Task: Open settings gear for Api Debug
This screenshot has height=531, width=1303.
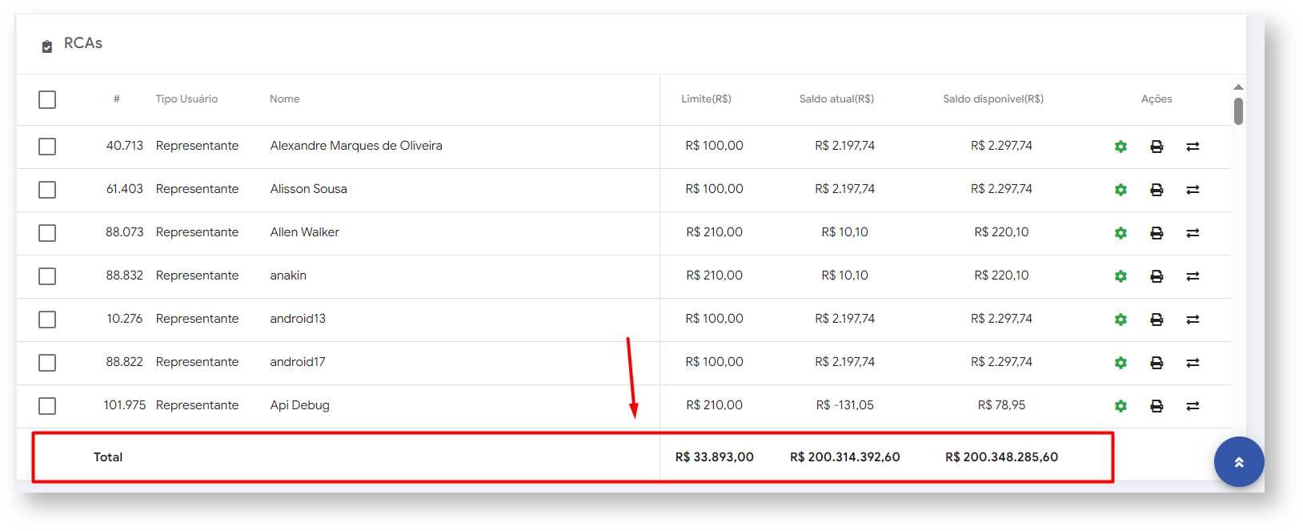Action: (1121, 406)
